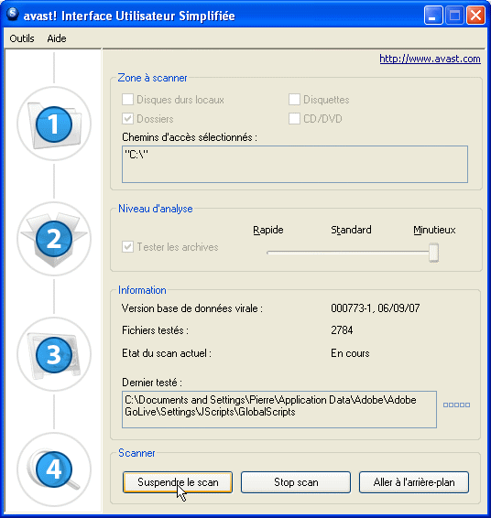Click step 1 folder icon

point(54,124)
